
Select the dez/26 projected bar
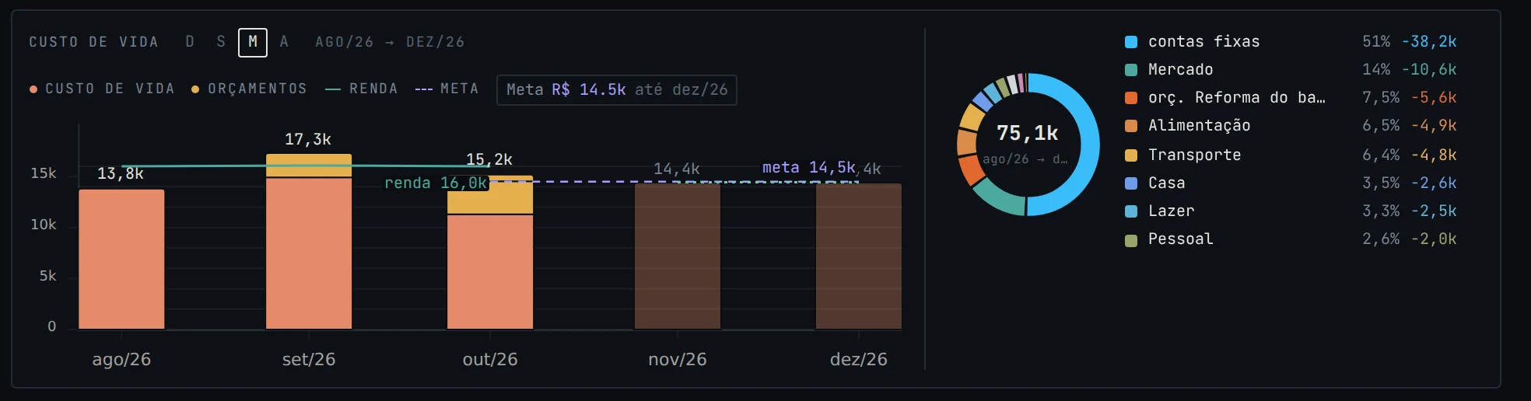click(859, 256)
